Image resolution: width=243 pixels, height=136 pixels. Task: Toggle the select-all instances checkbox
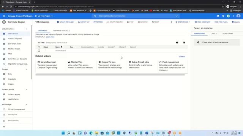39,47
